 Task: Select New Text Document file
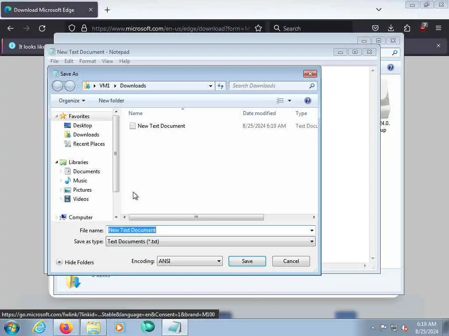tap(161, 126)
